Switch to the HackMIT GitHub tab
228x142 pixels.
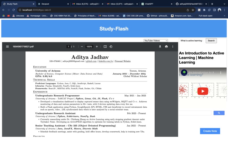pos(191,4)
